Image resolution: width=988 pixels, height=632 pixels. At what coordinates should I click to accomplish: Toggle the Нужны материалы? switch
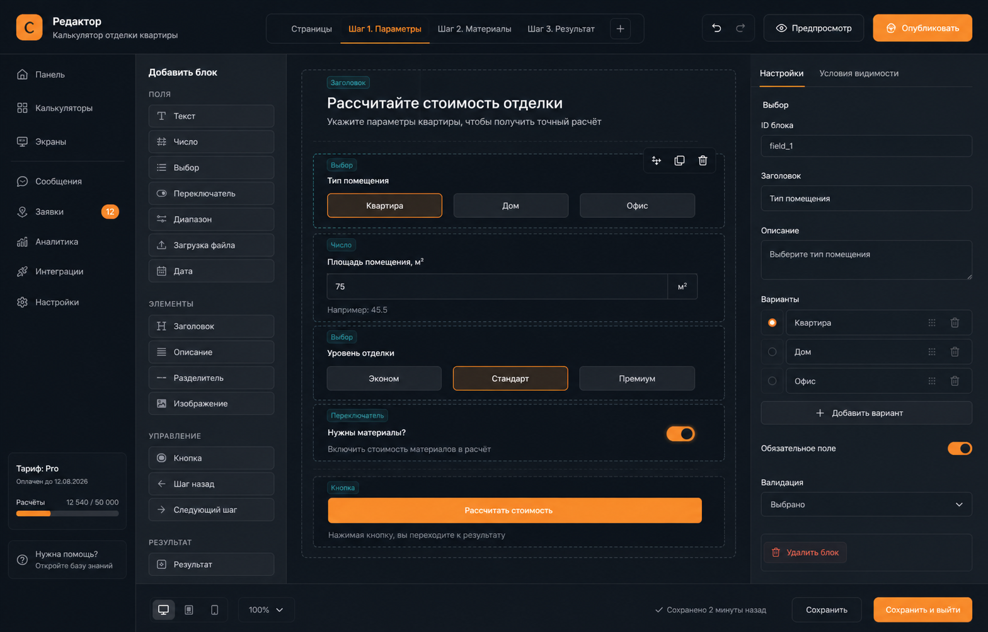pos(681,434)
